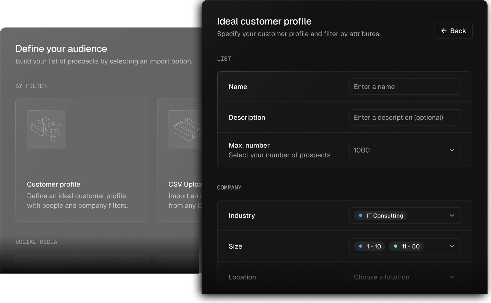Click the Enter a name input field
The image size is (491, 303).
click(405, 87)
